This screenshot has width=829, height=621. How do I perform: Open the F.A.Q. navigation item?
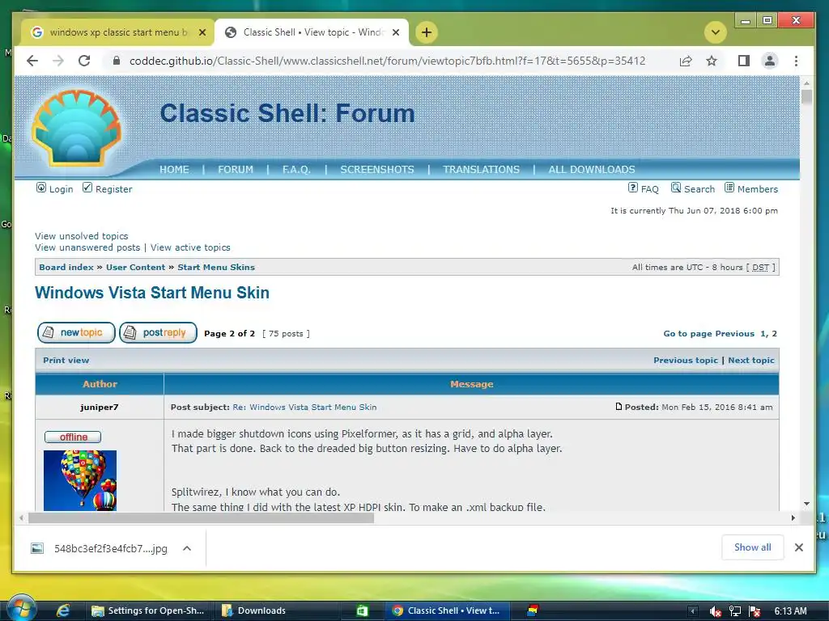[296, 170]
